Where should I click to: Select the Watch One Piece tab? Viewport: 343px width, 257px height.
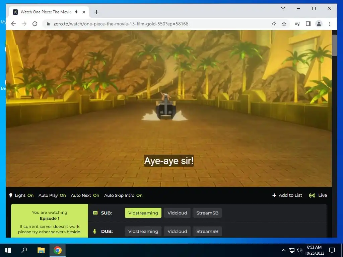click(x=49, y=12)
